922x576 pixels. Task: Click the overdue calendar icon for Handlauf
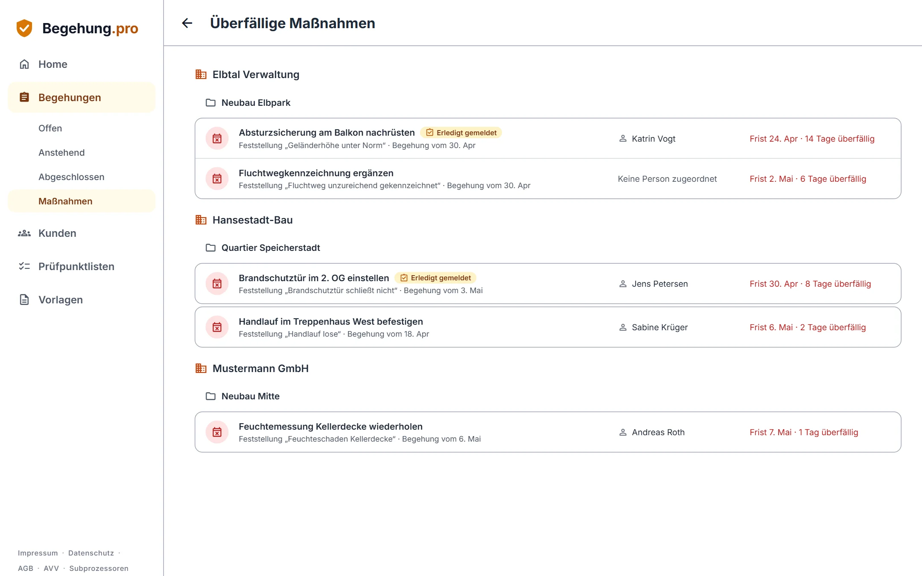(x=217, y=327)
